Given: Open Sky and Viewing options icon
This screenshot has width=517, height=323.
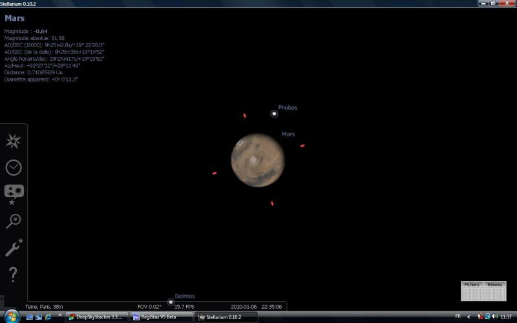Looking at the screenshot, I should pyautogui.click(x=14, y=194).
